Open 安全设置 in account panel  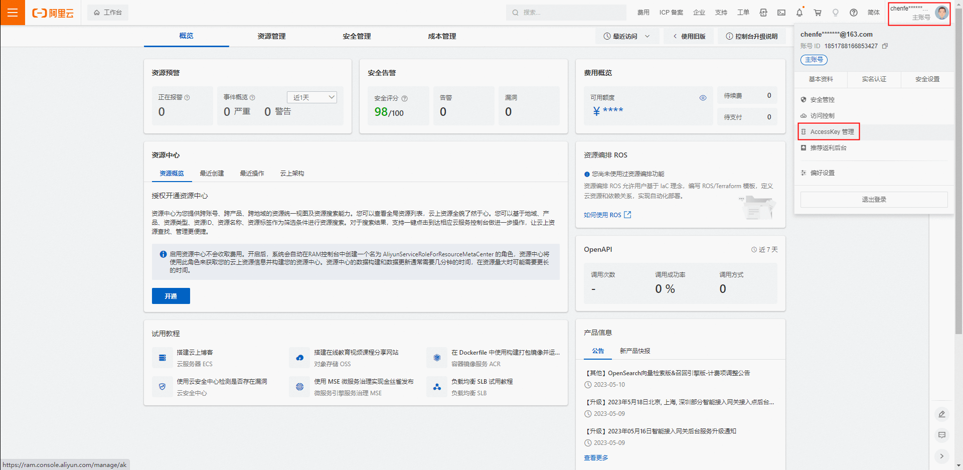(927, 79)
